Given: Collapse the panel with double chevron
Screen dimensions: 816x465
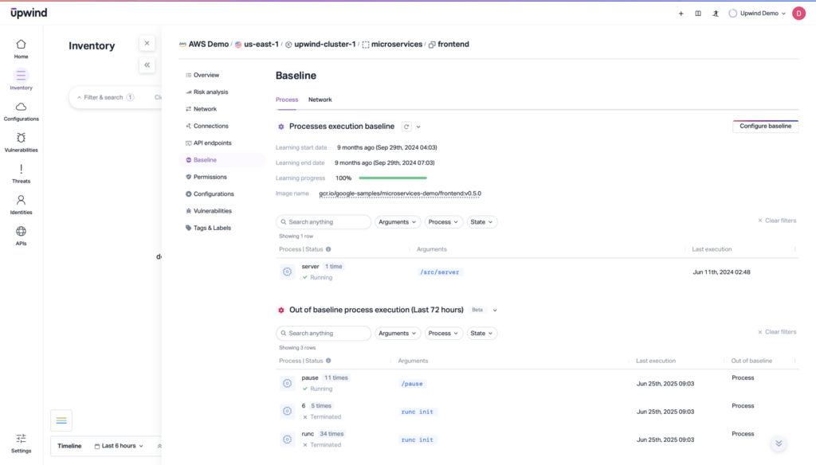Looking at the screenshot, I should (147, 65).
